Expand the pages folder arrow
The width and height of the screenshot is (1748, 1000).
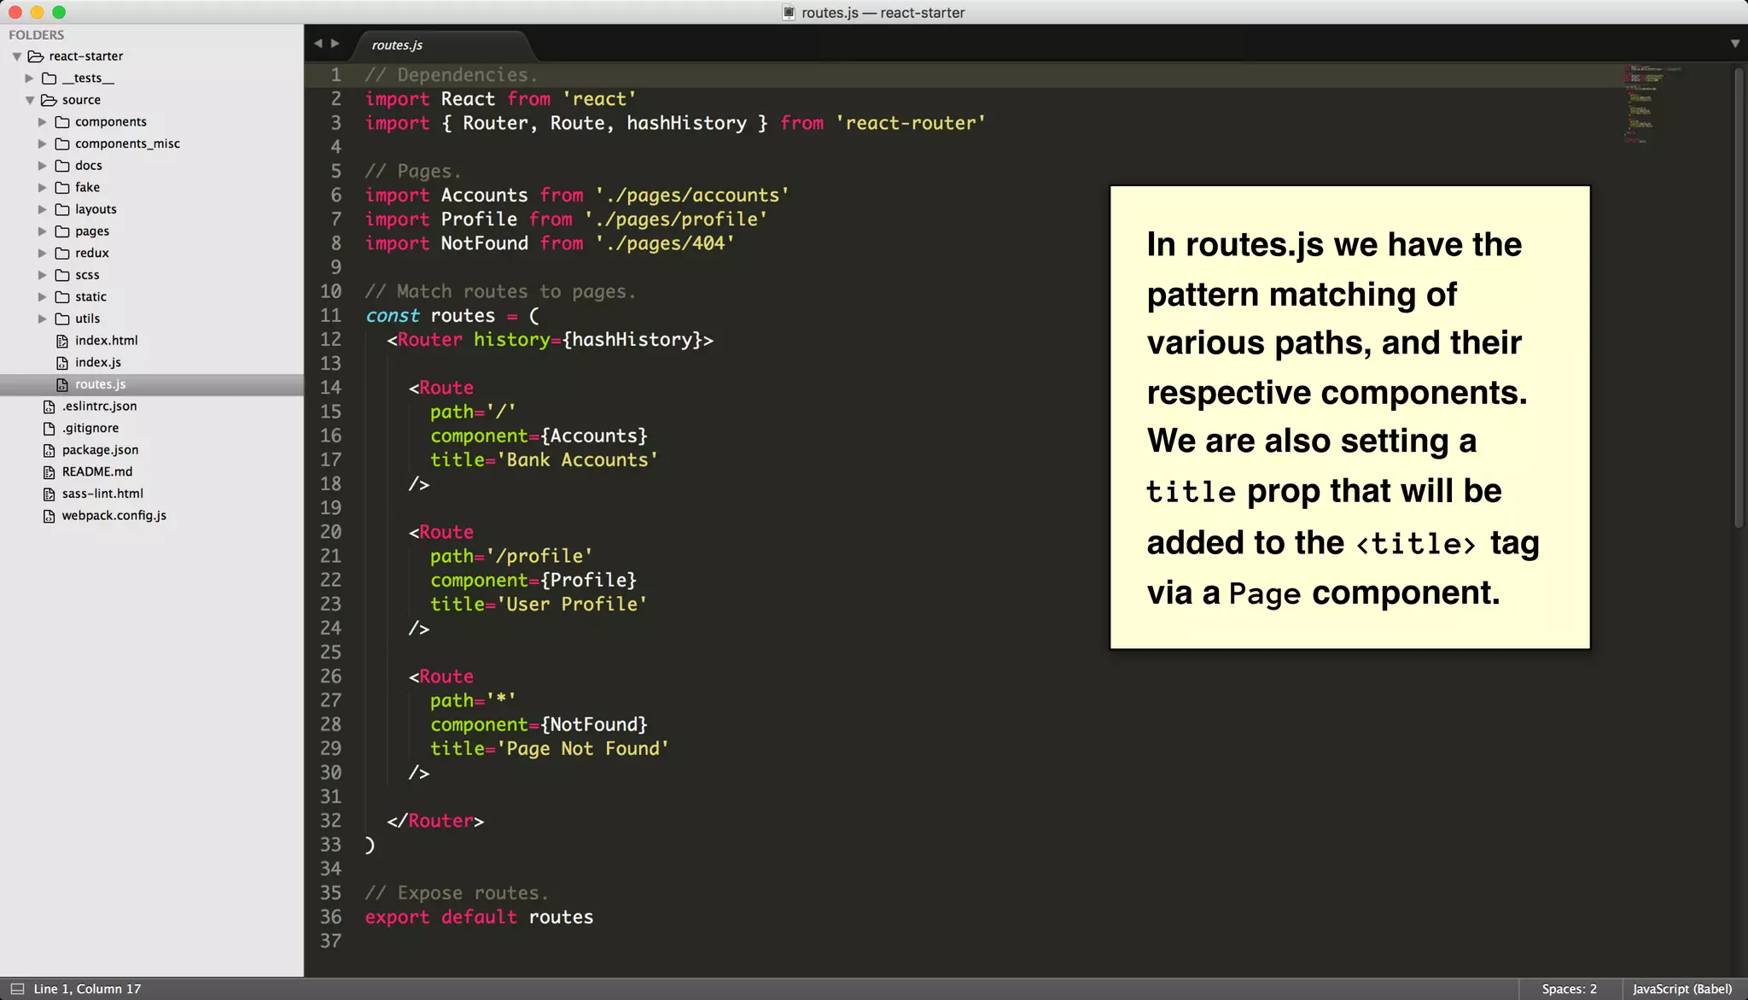(42, 231)
